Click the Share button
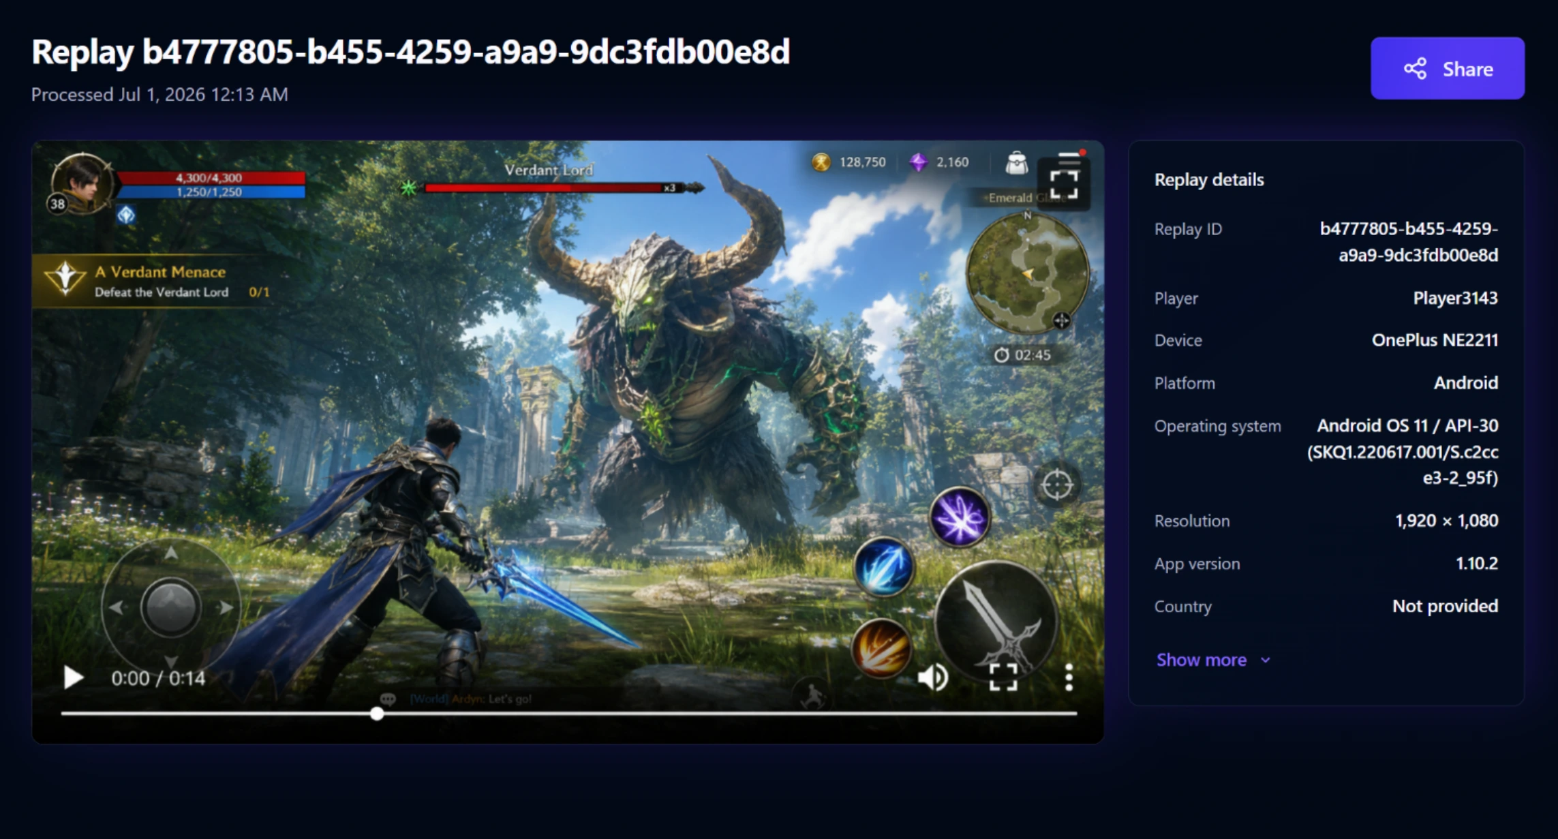The image size is (1558, 839). [1447, 68]
